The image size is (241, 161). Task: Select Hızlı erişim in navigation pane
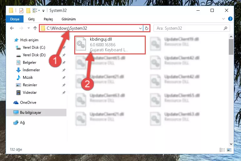point(29,40)
